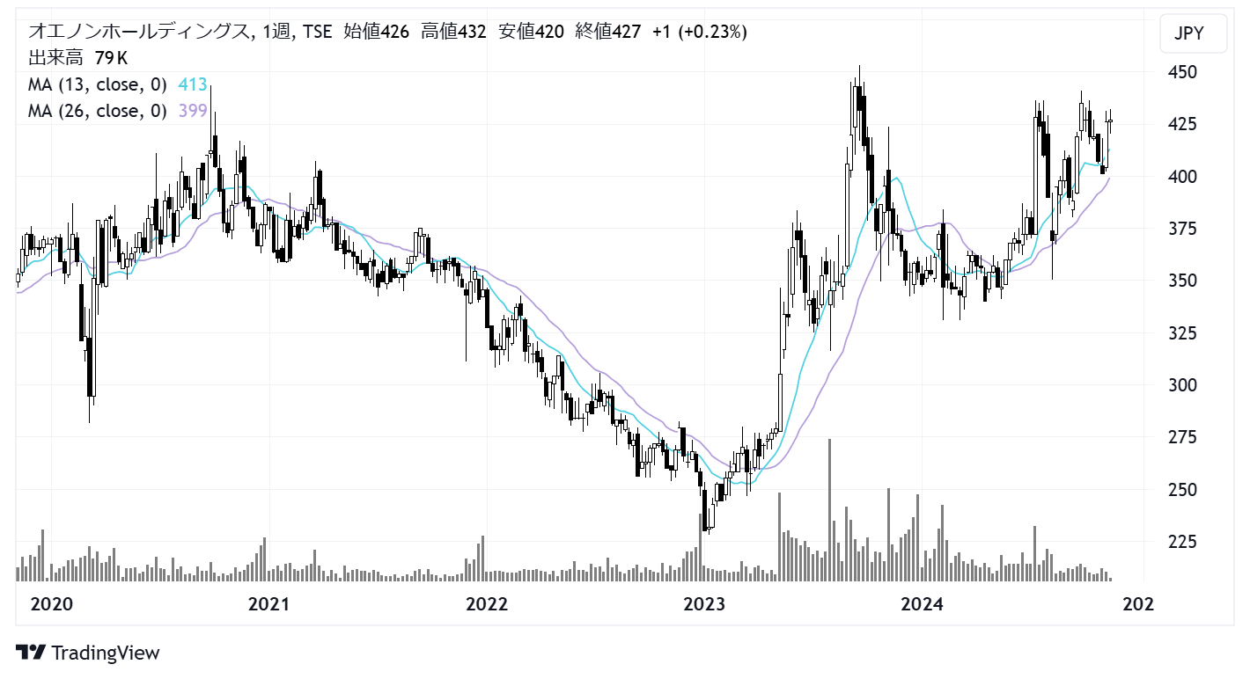Click the 2021 label on time axis
This screenshot has height=679, width=1250.
[x=269, y=604]
